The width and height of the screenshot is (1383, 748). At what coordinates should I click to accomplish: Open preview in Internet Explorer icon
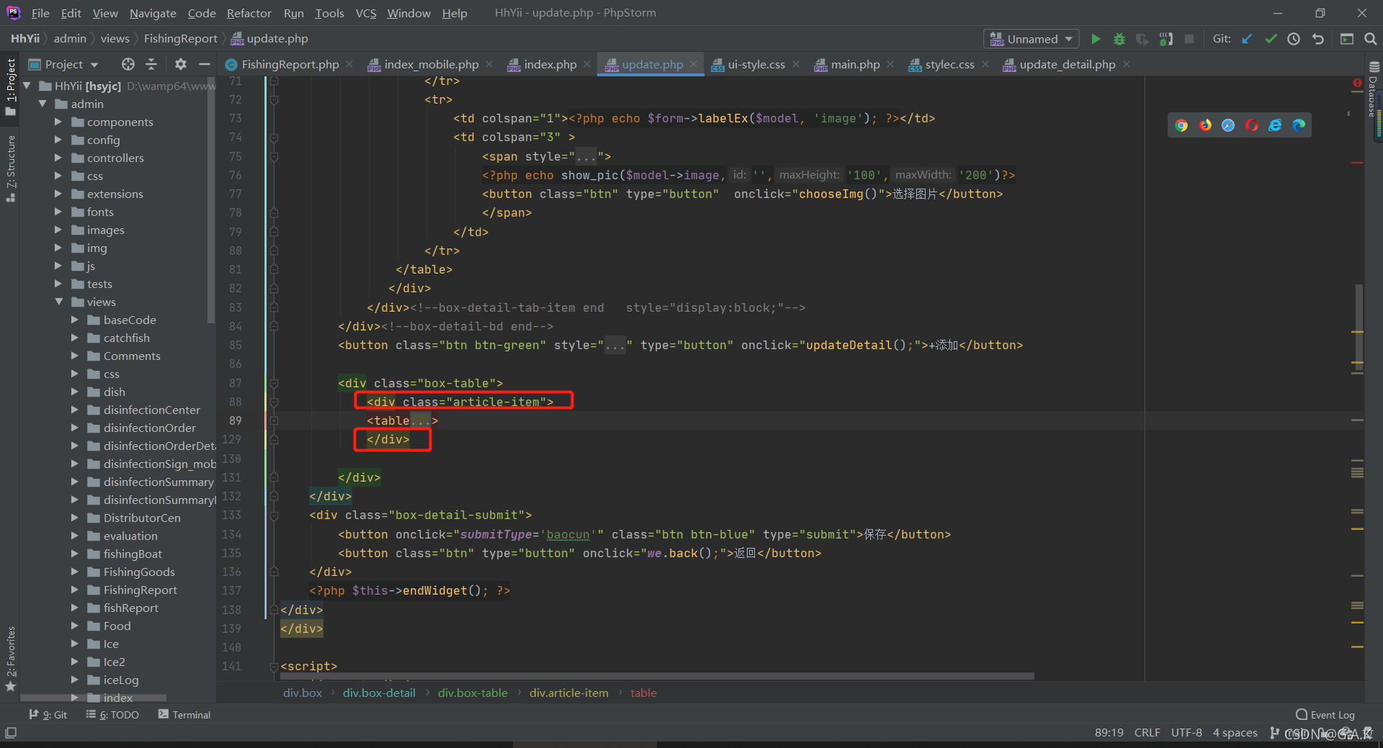[x=1275, y=125]
